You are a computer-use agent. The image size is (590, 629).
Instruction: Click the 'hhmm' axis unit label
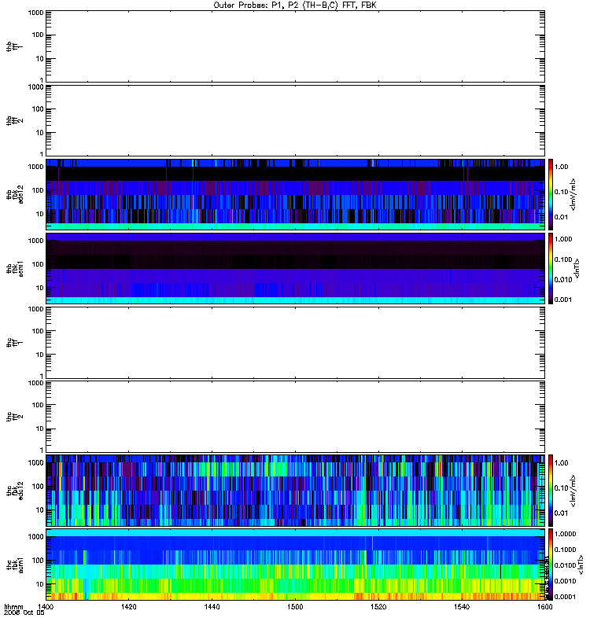click(13, 606)
